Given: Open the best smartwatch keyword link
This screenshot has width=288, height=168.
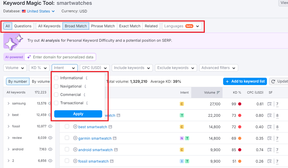Looking at the screenshot, I should click(92, 127).
